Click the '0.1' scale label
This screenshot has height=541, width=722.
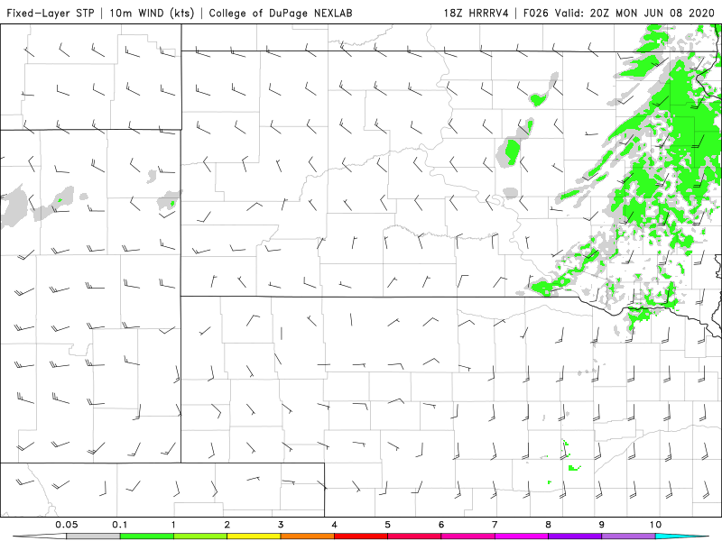point(120,525)
